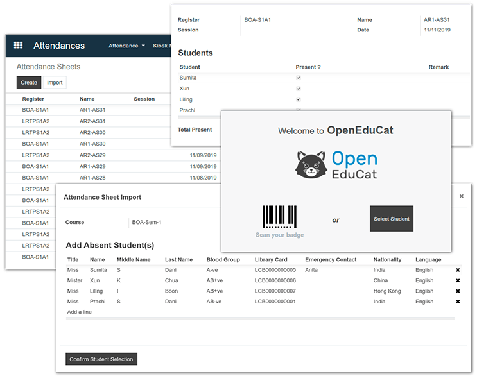The width and height of the screenshot is (477, 376).
Task: Open the apps grid menu icon
Action: [x=18, y=46]
